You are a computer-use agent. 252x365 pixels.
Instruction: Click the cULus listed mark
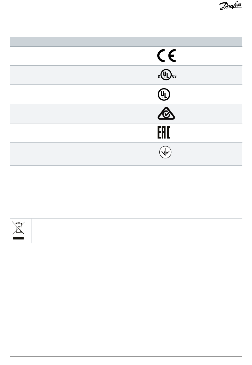click(x=167, y=75)
